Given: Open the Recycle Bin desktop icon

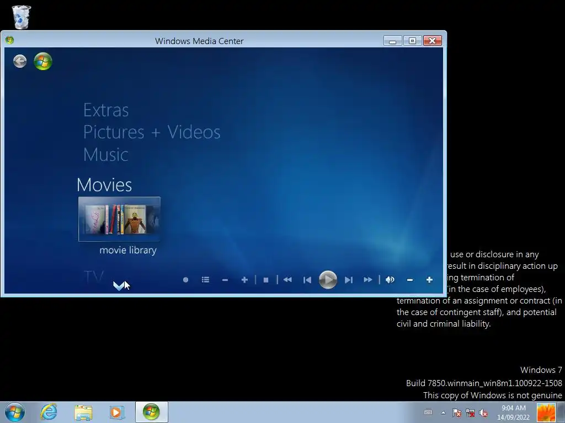Looking at the screenshot, I should (x=22, y=17).
